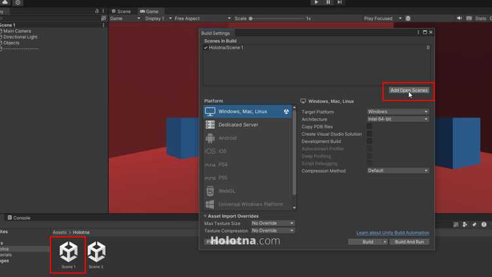Image resolution: width=492 pixels, height=277 pixels.
Task: Toggle Mute Audio speaker icon in Game view
Action: click(459, 18)
